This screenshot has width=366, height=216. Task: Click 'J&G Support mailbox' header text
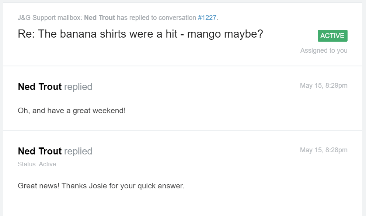[50, 18]
